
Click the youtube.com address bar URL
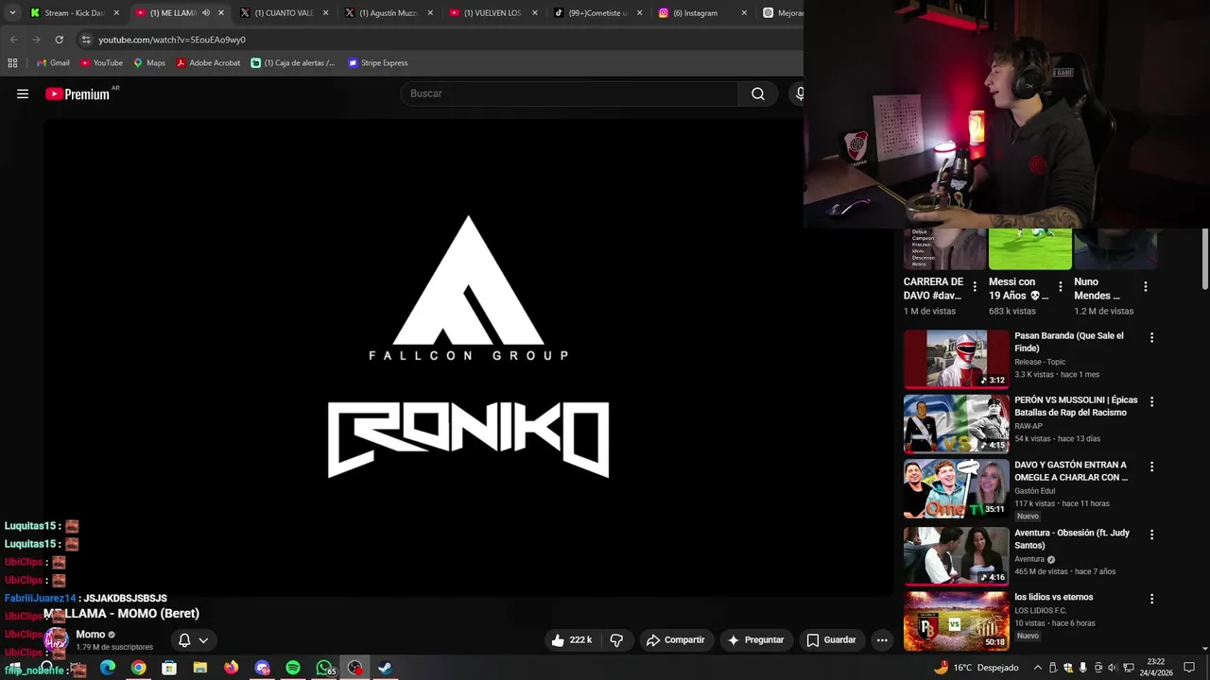172,40
